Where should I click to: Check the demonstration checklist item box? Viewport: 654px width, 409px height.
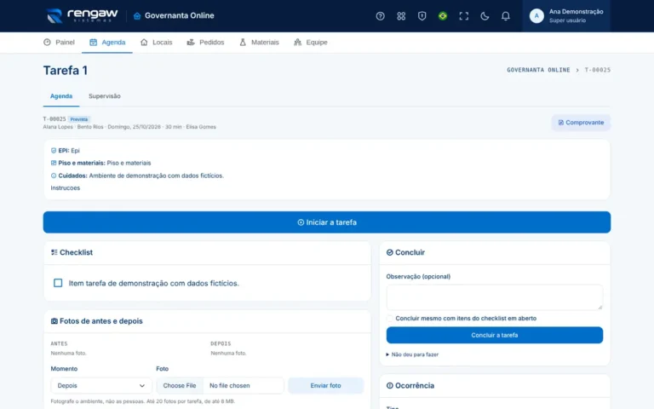58,283
